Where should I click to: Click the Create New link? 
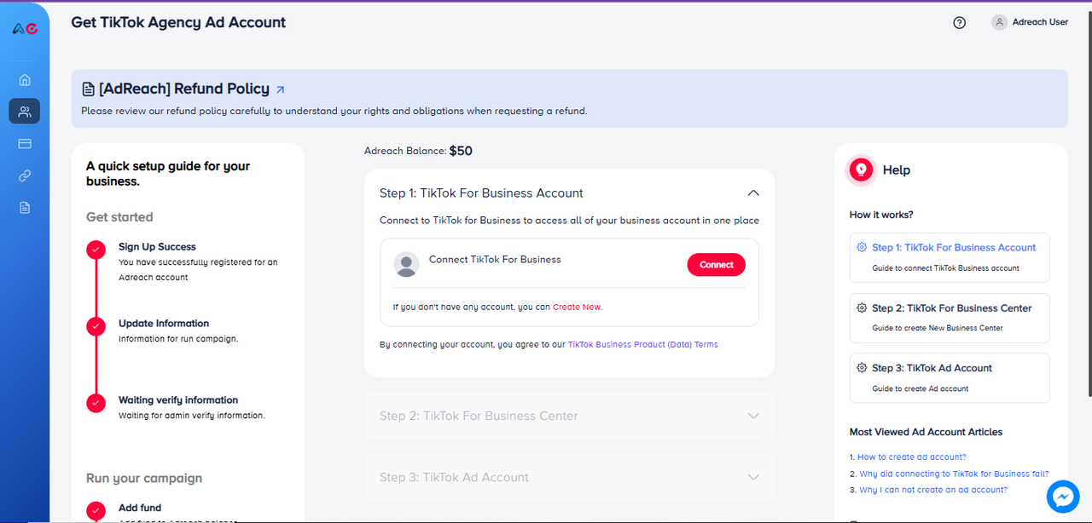point(577,307)
